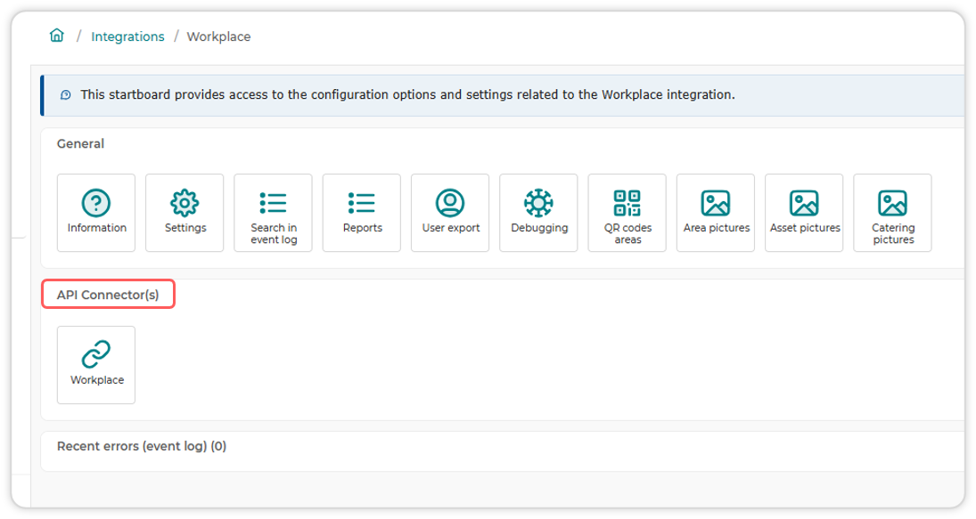The height and width of the screenshot is (519, 976).
Task: Open the Workplace API connector tile
Action: (x=96, y=365)
